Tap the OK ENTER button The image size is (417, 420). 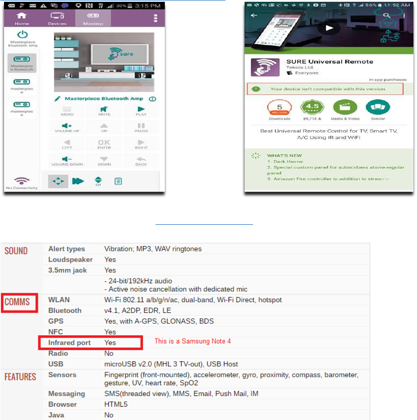104,144
